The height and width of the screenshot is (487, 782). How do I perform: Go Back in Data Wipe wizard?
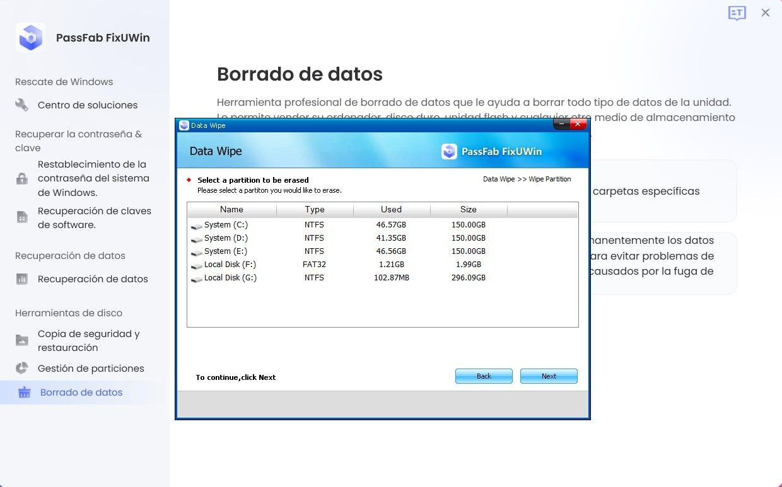point(484,376)
